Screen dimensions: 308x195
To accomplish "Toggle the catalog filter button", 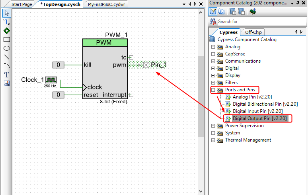I will [213, 11].
